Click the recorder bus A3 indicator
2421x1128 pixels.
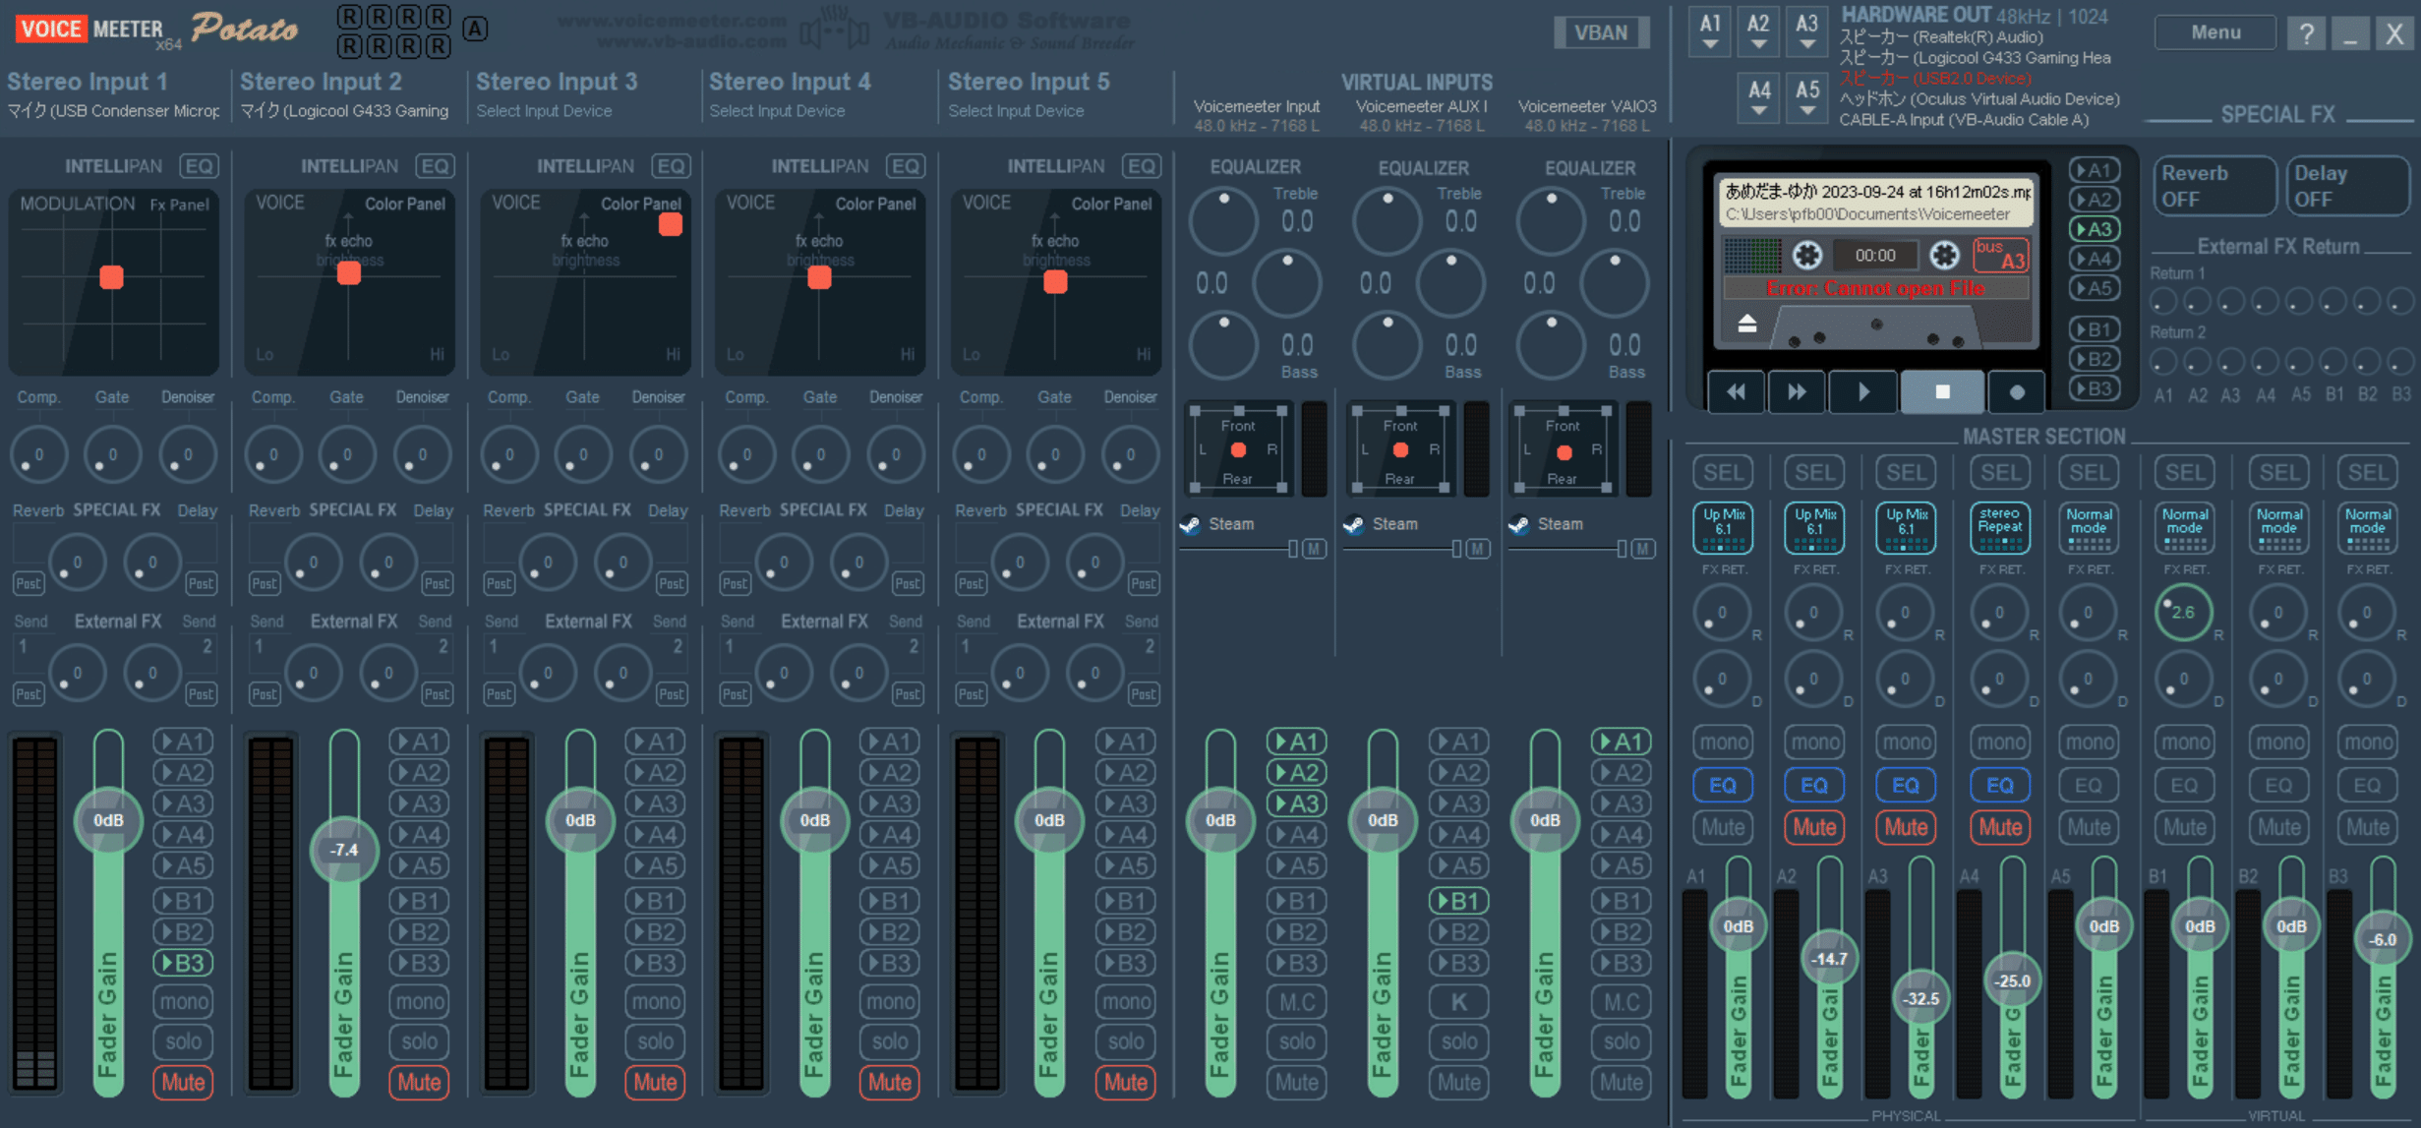pyautogui.click(x=2000, y=256)
